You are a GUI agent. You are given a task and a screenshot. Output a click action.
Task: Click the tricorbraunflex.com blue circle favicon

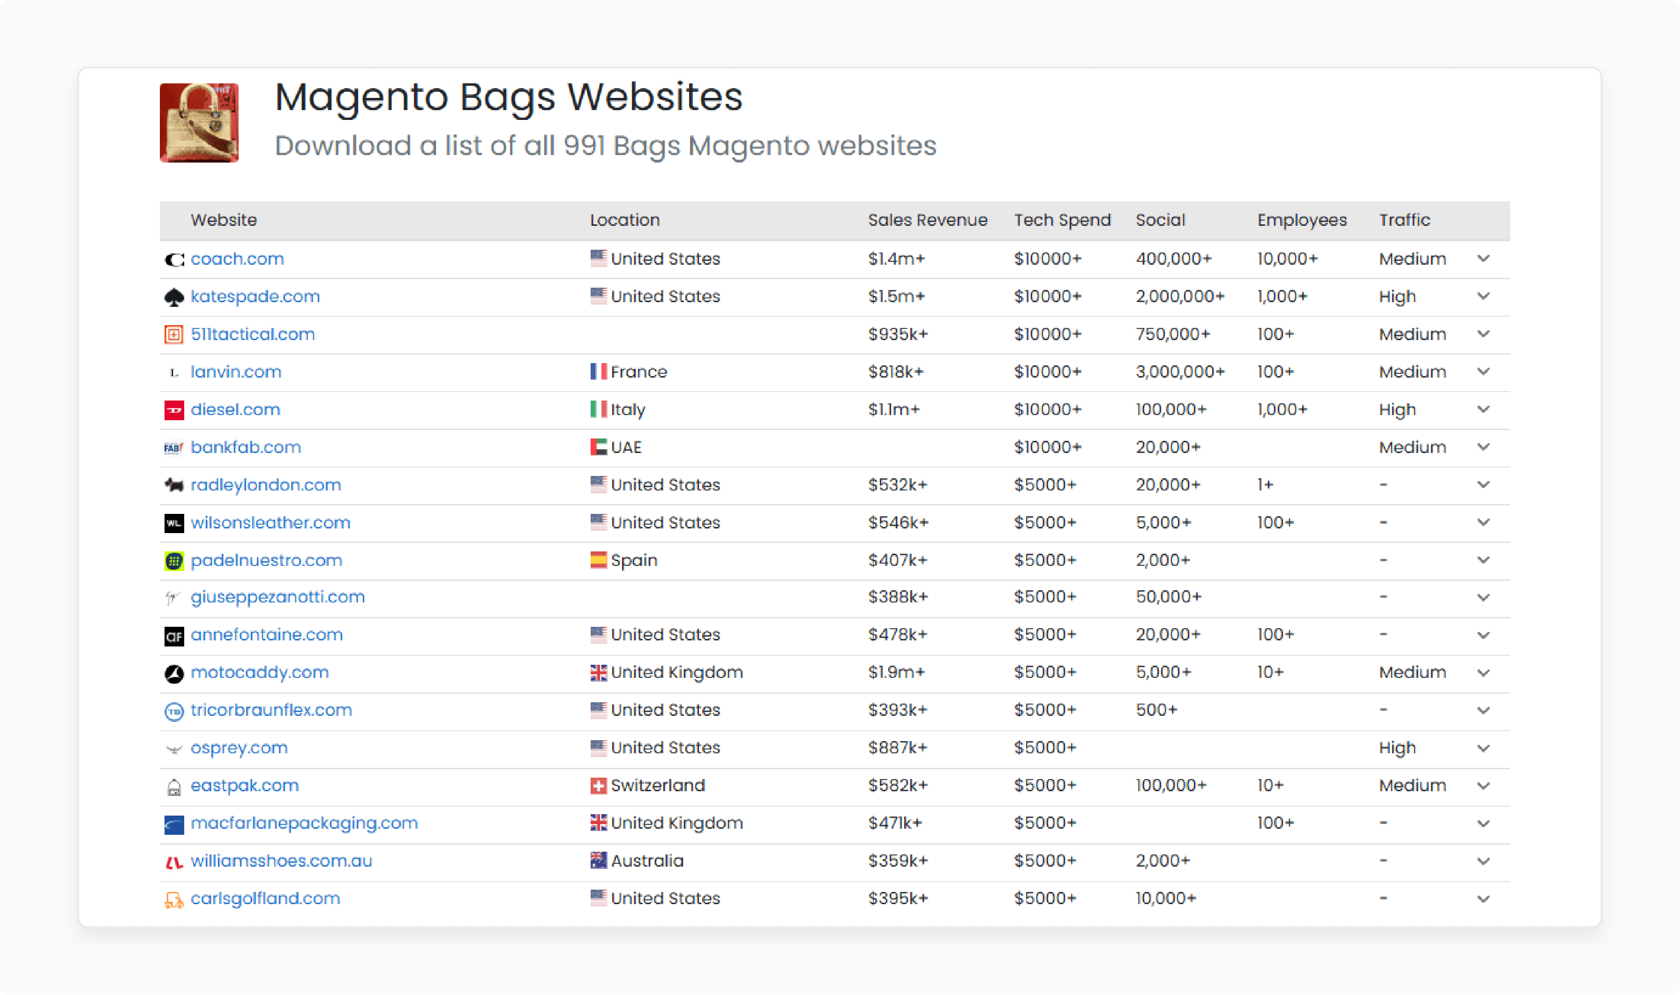[174, 712]
